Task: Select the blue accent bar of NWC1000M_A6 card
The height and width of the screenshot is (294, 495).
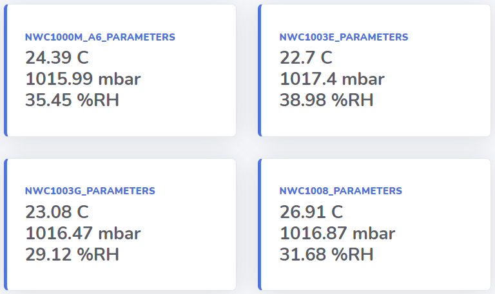Action: coord(5,70)
